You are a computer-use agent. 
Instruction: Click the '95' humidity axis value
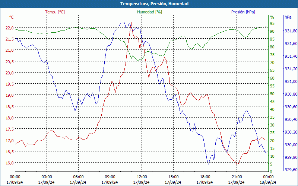coord(272,23)
